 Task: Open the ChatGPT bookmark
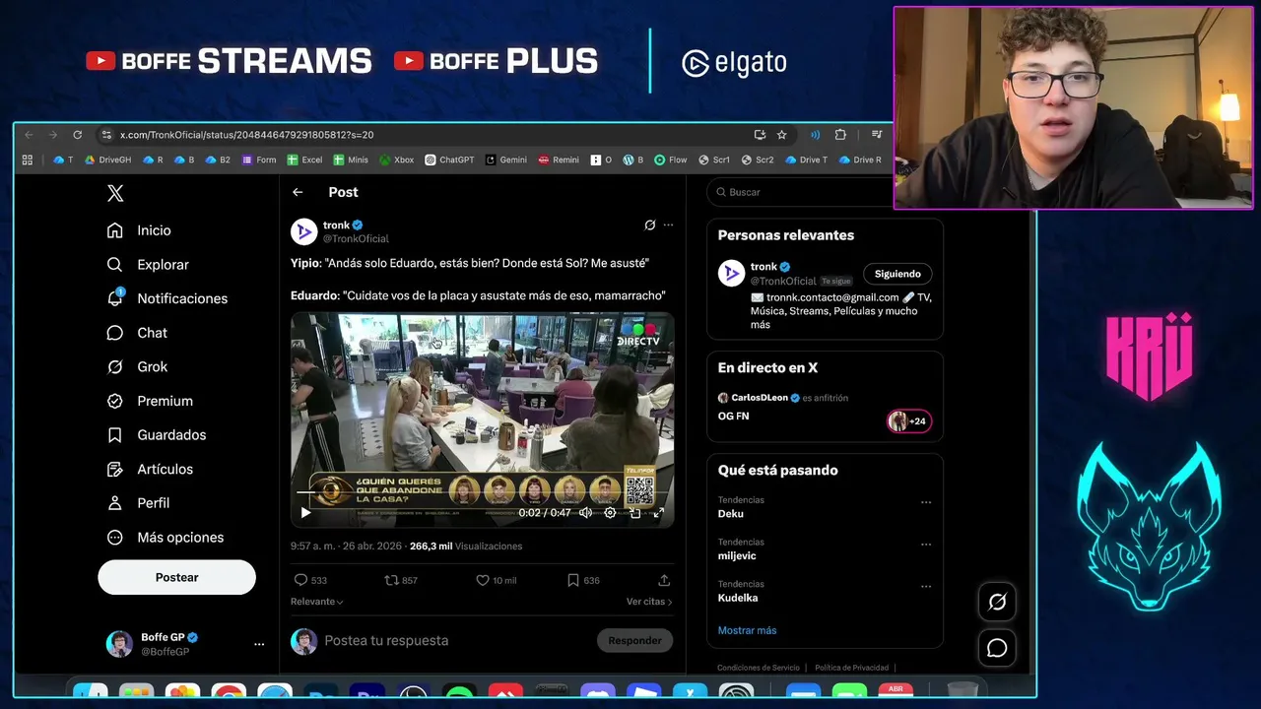(449, 160)
